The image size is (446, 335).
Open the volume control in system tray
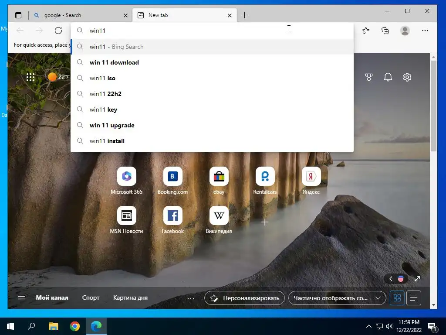389,326
